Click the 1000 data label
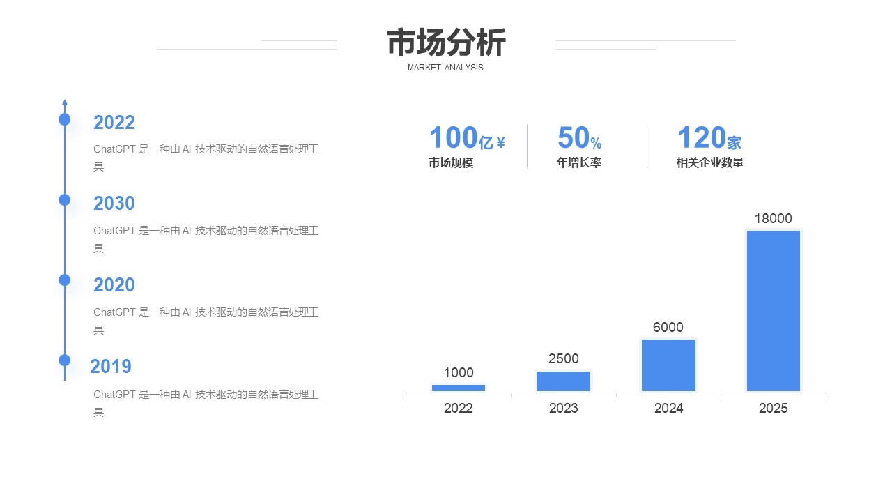 459,373
